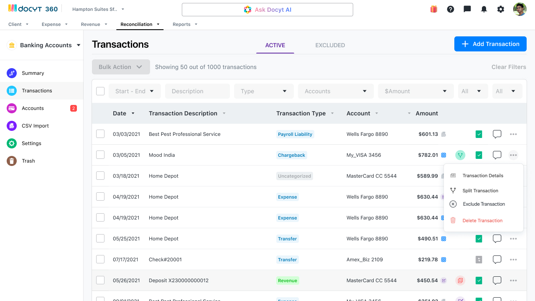Open comment icon for Mood India row
535x301 pixels.
click(x=497, y=155)
